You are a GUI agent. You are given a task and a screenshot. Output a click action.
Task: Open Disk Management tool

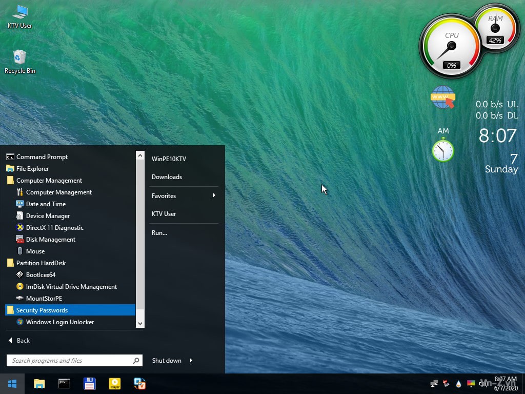(x=50, y=240)
